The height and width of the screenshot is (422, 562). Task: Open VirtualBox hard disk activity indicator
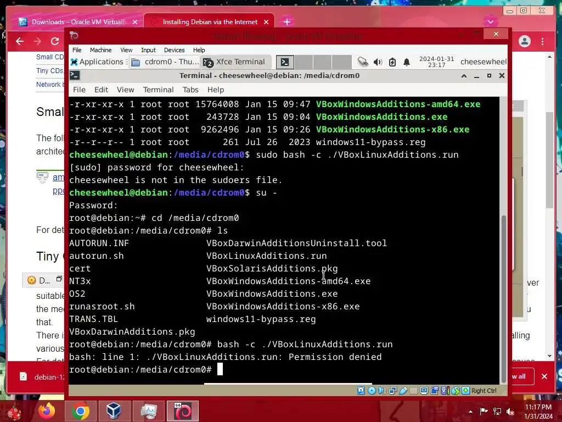pyautogui.click(x=361, y=391)
